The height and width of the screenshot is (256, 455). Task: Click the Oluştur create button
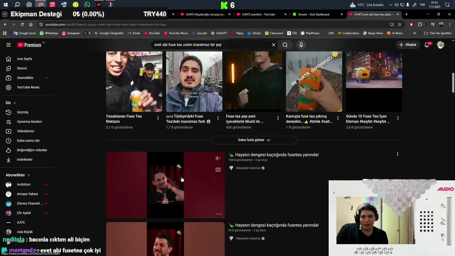(x=408, y=45)
